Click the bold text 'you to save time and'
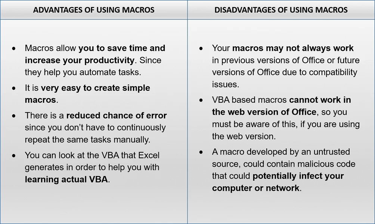Screen dimensions: 375x224 [122, 48]
